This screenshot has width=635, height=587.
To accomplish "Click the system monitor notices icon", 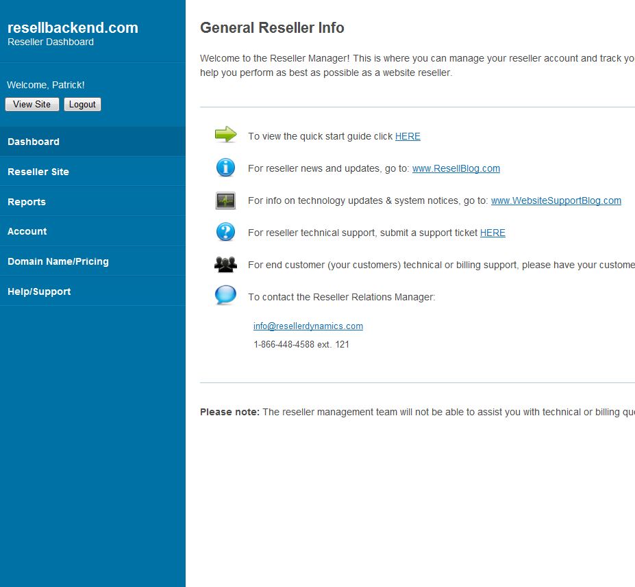I will [x=225, y=200].
